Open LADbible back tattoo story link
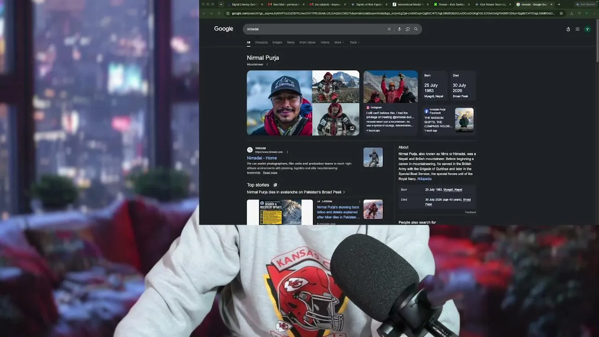This screenshot has width=599, height=337. tap(338, 212)
